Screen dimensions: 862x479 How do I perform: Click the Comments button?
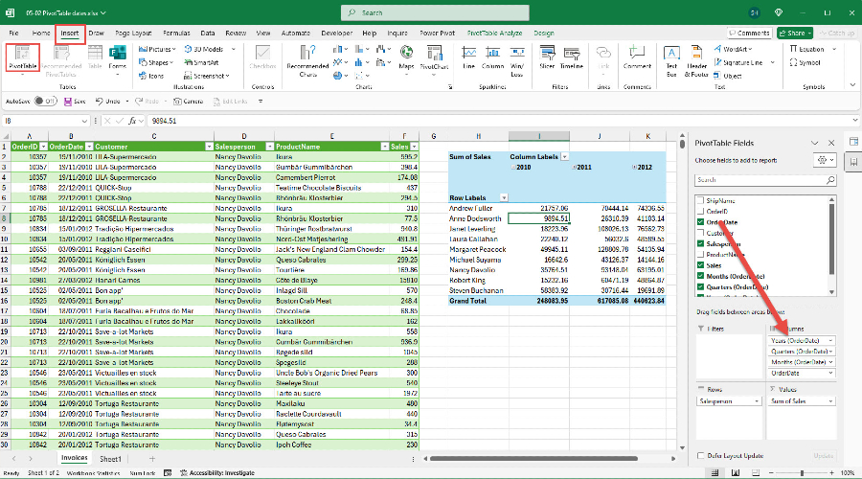748,33
